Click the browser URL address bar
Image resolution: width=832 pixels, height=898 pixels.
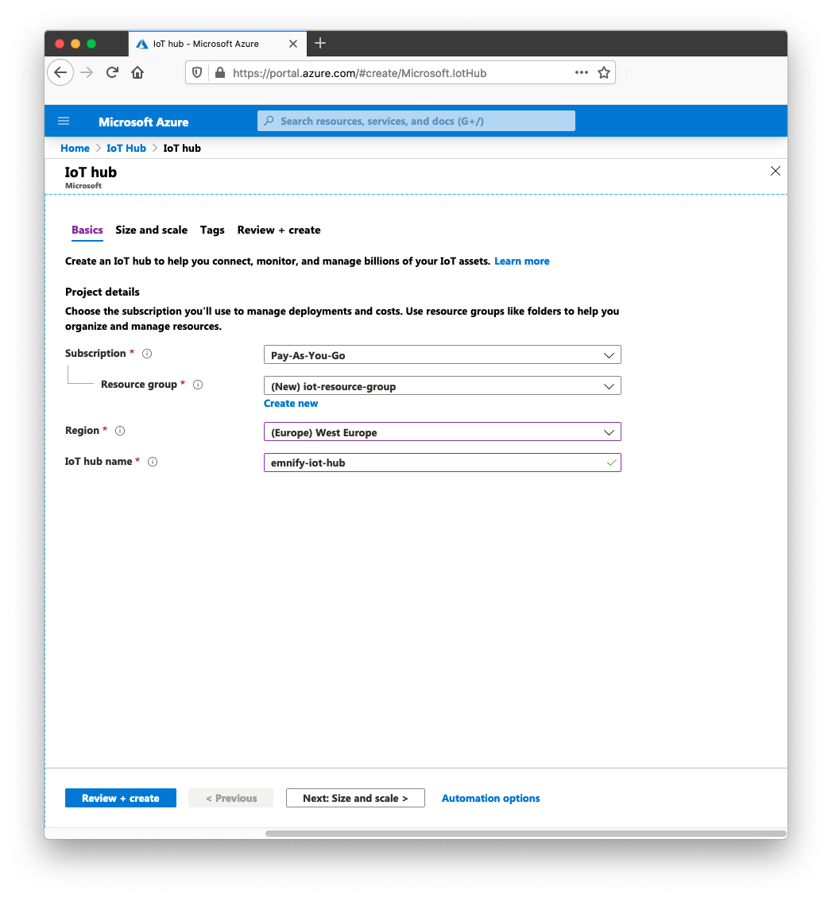[x=401, y=73]
